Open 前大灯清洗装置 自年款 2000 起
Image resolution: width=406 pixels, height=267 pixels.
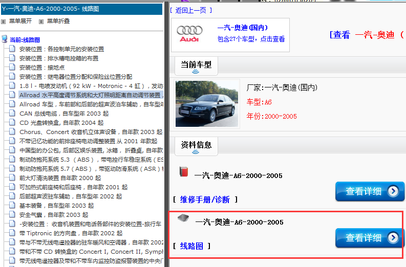(x=60, y=178)
